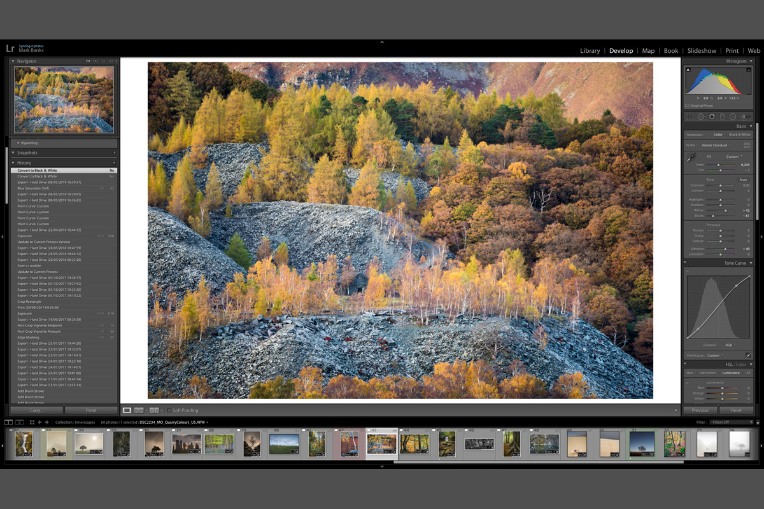Open the WB Custom preset dropdown

coord(733,157)
